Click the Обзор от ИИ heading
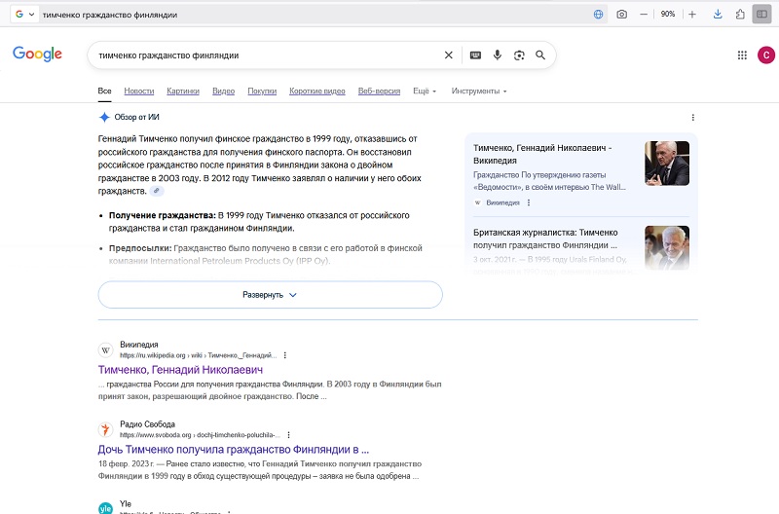This screenshot has width=779, height=514. [x=136, y=117]
